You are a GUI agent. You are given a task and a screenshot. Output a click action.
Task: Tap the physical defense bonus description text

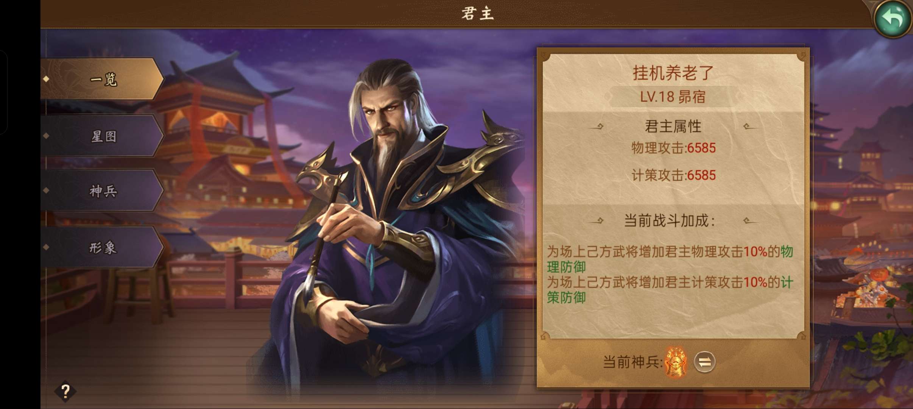click(x=670, y=259)
